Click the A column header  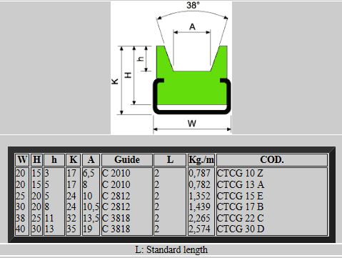(x=91, y=160)
